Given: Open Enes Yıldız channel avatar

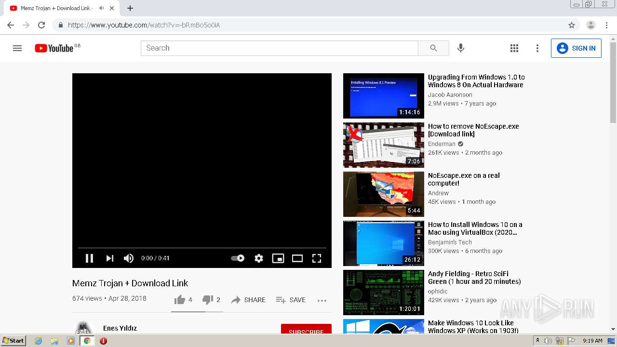Looking at the screenshot, I should click(84, 329).
